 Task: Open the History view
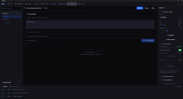(x=153, y=8)
